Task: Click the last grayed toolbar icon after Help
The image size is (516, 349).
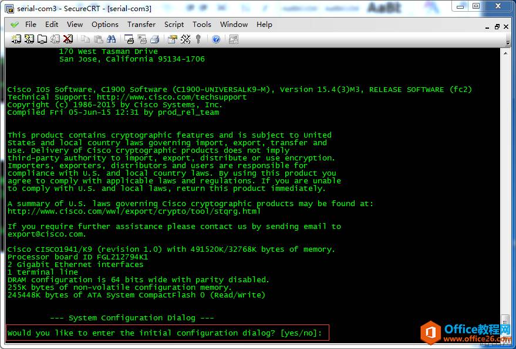Action: pyautogui.click(x=234, y=39)
